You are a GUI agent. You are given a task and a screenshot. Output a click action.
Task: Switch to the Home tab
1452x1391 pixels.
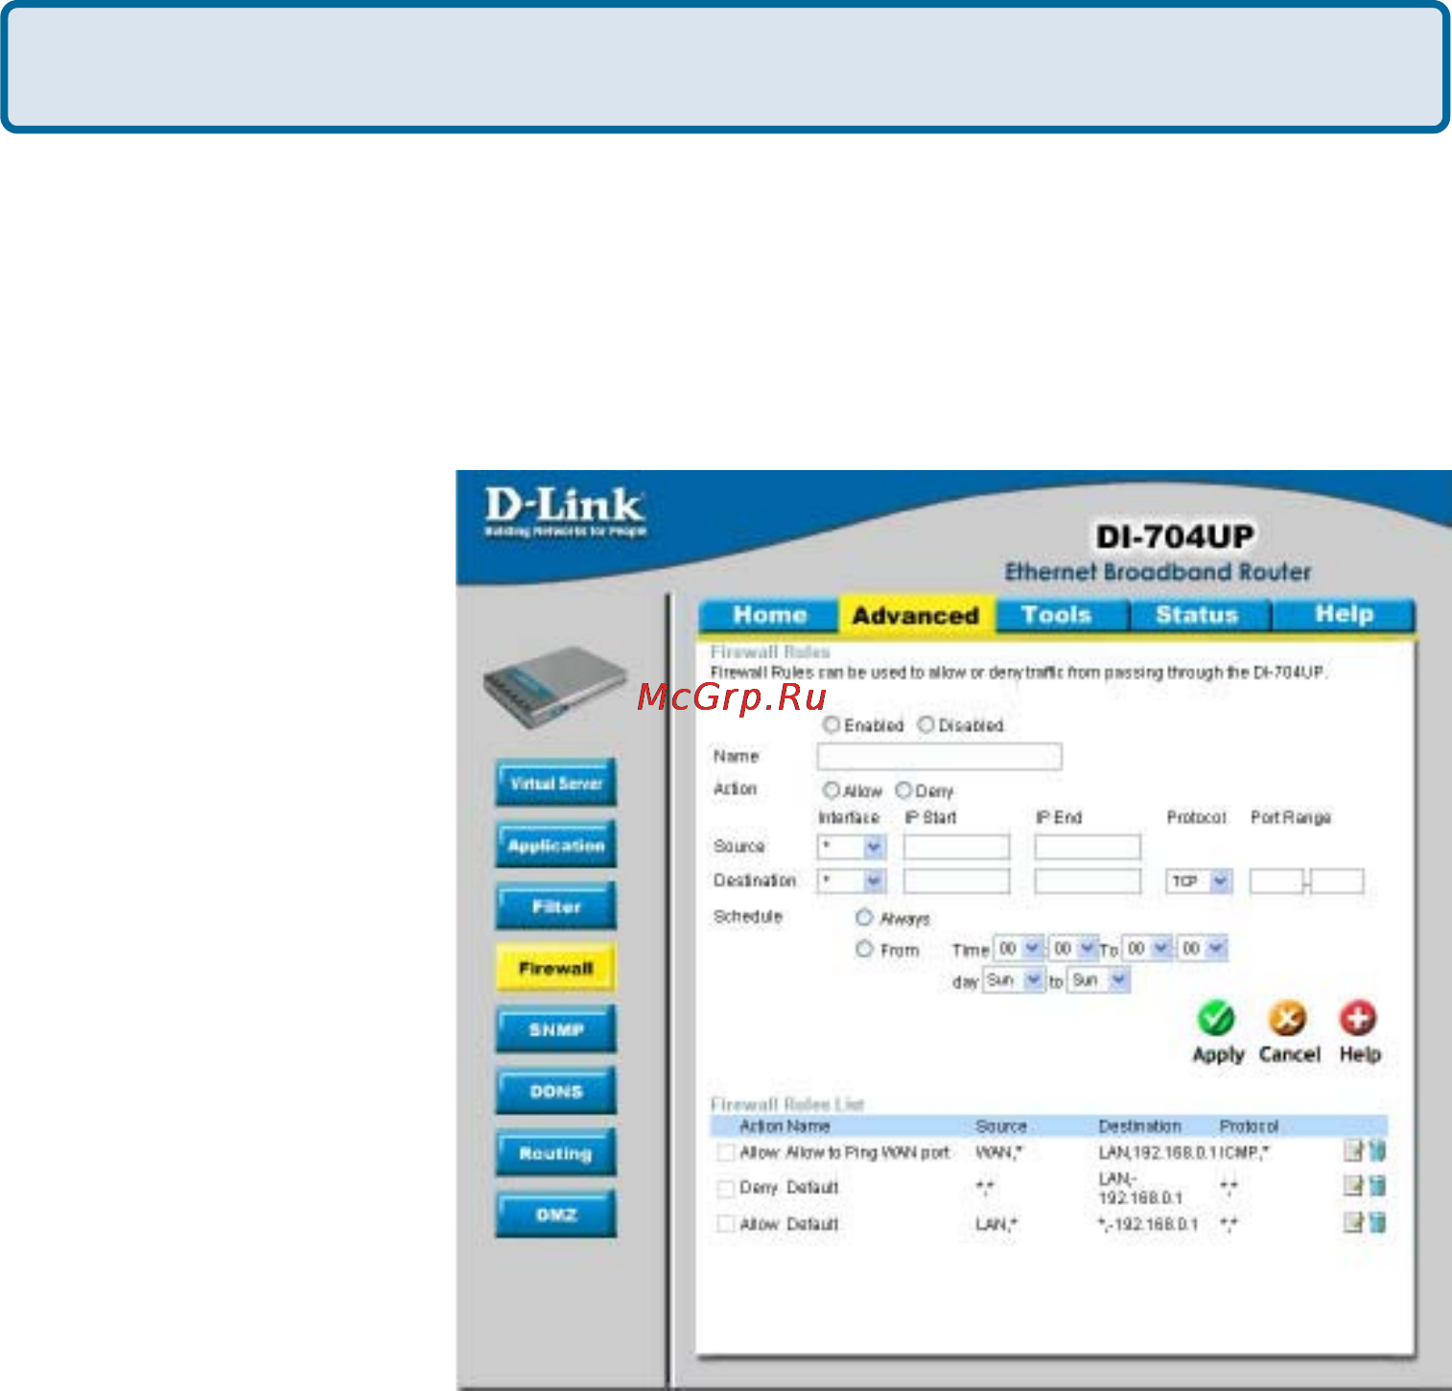(769, 615)
